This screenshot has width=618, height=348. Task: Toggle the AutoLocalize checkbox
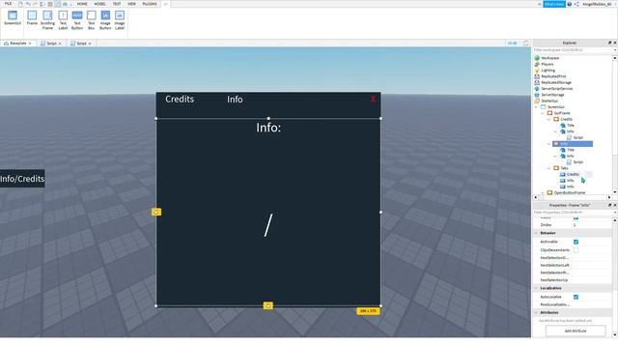576,297
